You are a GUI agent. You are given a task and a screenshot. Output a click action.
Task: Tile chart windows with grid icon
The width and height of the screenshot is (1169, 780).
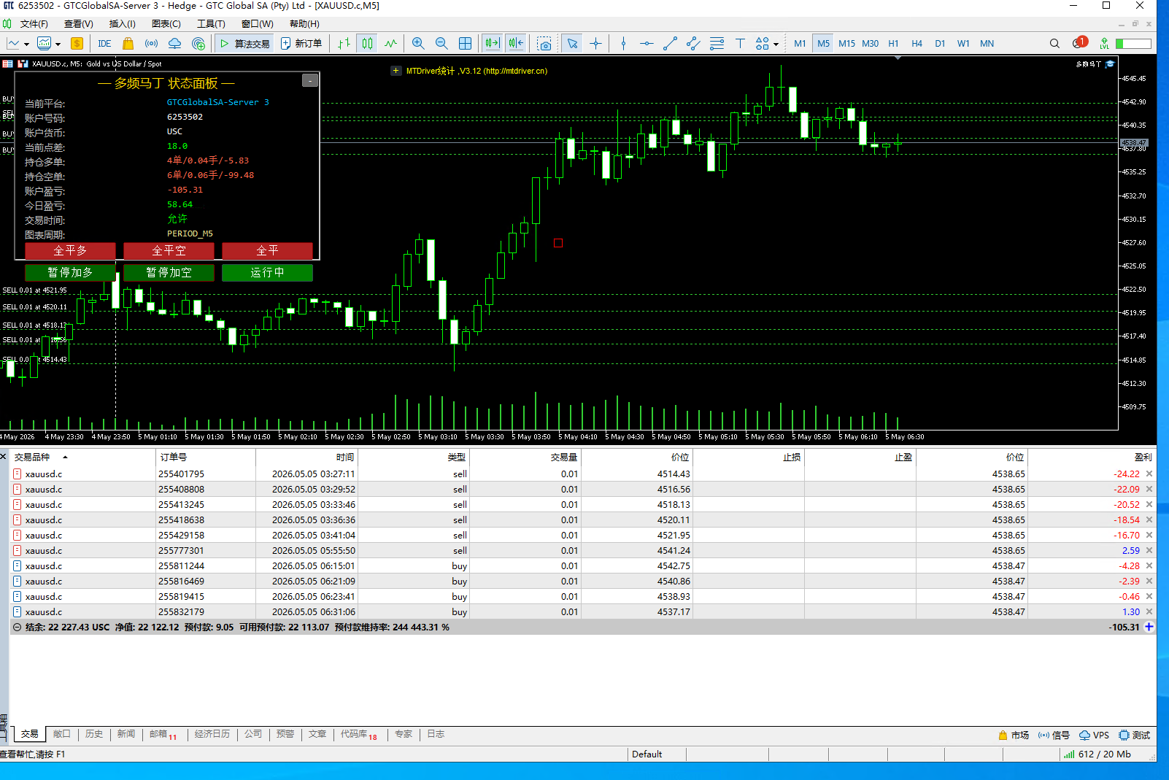pyautogui.click(x=465, y=44)
